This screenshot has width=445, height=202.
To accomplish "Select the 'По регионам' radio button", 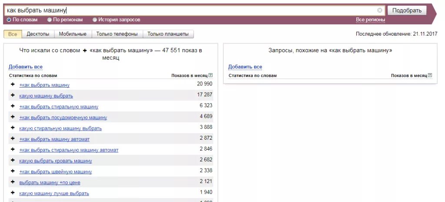I will [x=50, y=20].
